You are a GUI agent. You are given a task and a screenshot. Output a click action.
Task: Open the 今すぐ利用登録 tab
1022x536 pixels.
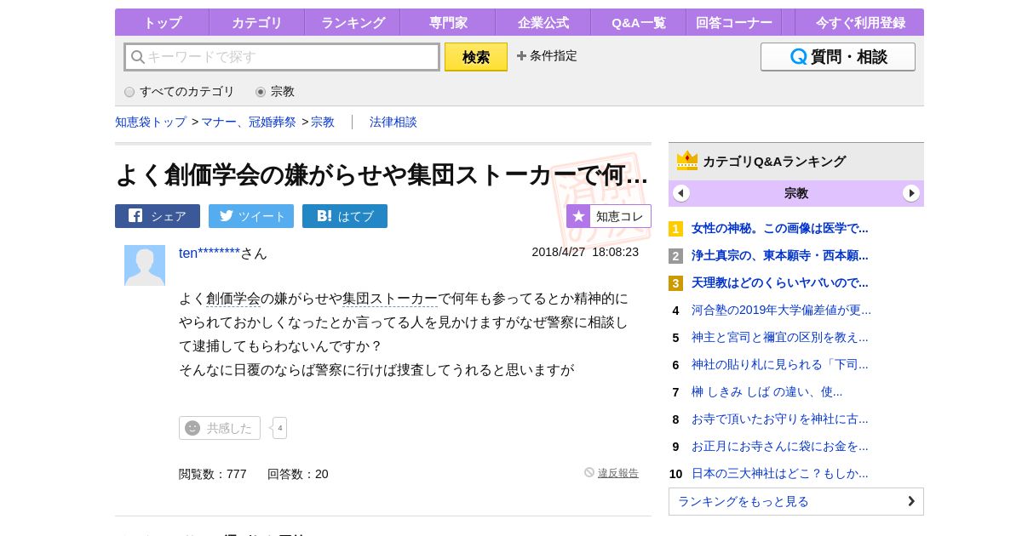click(860, 23)
